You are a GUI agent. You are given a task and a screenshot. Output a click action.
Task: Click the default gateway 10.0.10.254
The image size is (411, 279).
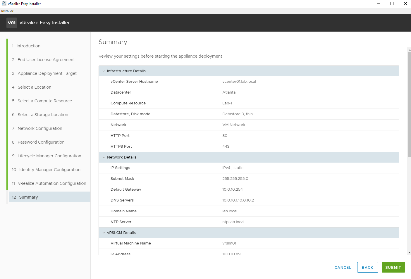(x=233, y=190)
